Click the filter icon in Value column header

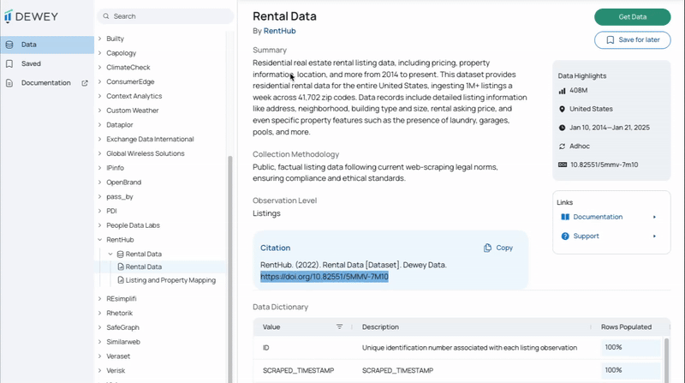(x=339, y=327)
